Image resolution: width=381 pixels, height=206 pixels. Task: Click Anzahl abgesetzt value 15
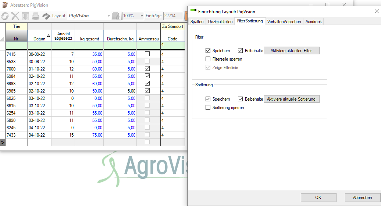coord(63,135)
